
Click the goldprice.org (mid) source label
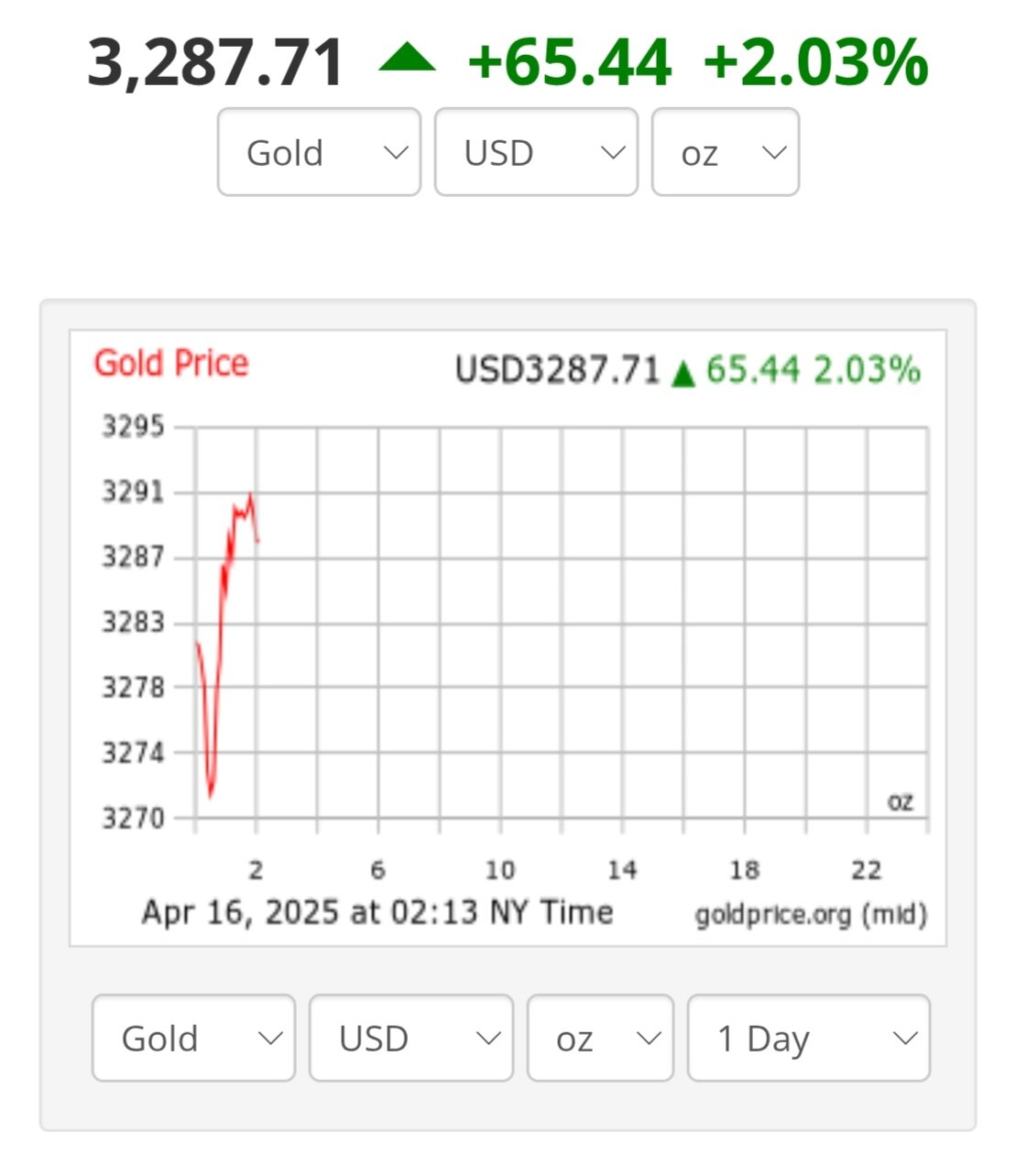(x=811, y=914)
